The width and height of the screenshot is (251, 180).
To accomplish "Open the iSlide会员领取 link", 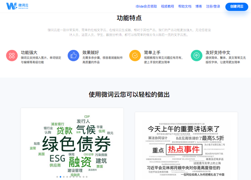I will click(x=146, y=6).
